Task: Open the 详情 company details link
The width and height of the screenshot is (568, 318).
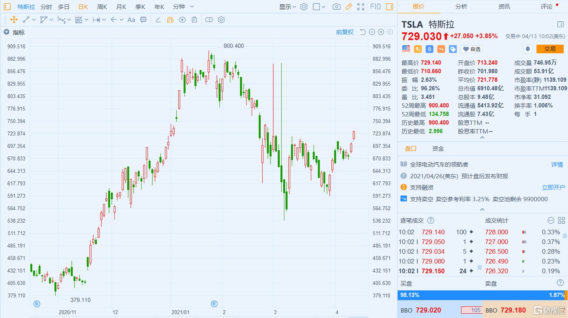Action: [x=557, y=165]
